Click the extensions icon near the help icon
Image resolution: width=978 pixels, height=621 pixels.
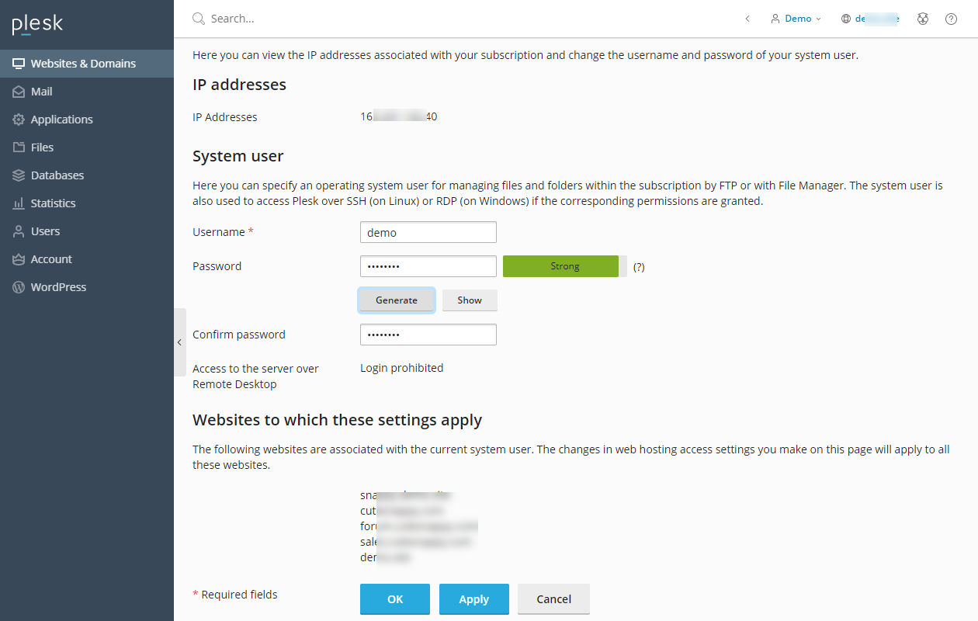click(922, 18)
